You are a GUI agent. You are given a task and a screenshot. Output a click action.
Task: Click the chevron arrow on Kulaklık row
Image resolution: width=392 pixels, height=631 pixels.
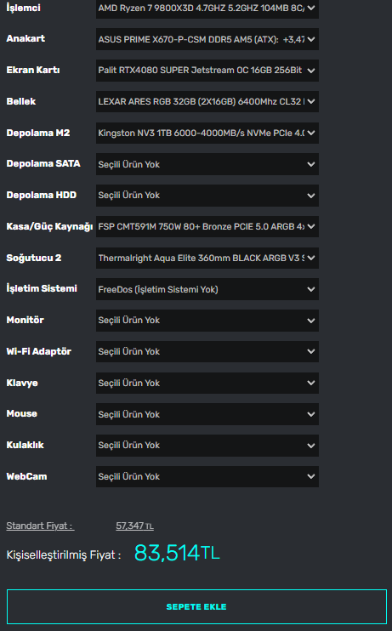pos(310,446)
